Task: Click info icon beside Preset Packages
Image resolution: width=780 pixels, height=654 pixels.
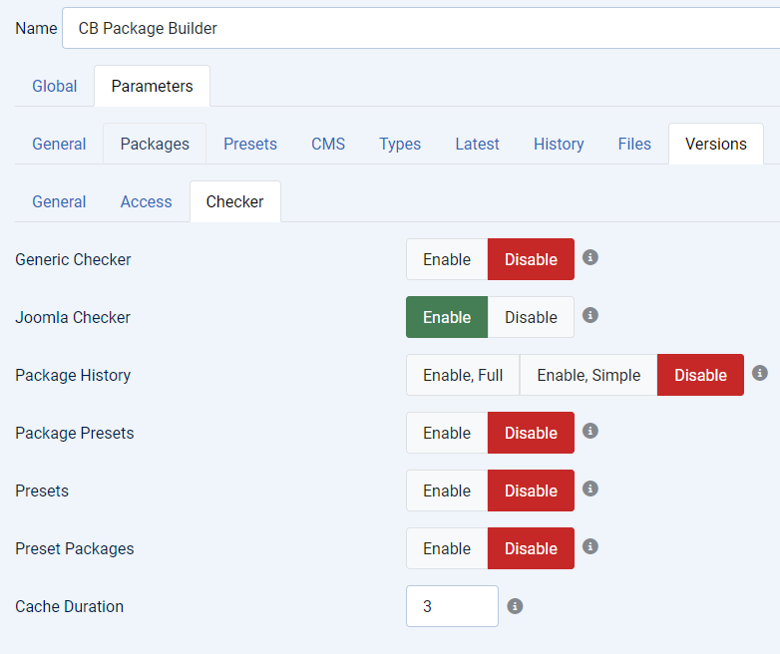Action: tap(589, 546)
